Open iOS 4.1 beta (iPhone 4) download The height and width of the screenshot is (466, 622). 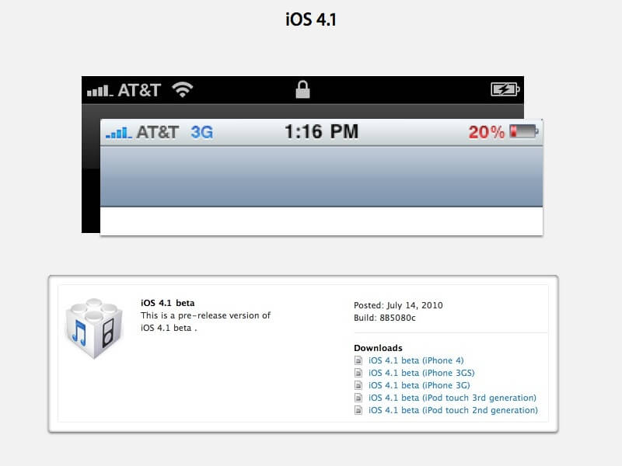(416, 360)
